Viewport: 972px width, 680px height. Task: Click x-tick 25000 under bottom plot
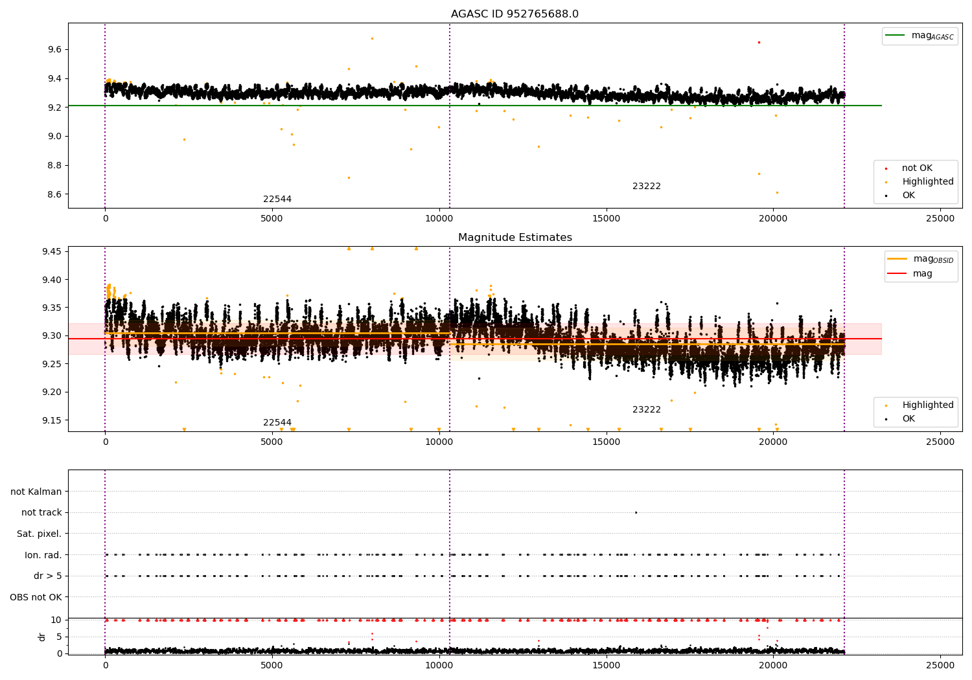coord(940,665)
